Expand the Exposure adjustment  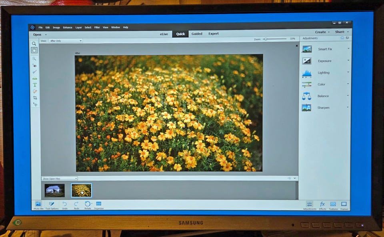pyautogui.click(x=348, y=60)
